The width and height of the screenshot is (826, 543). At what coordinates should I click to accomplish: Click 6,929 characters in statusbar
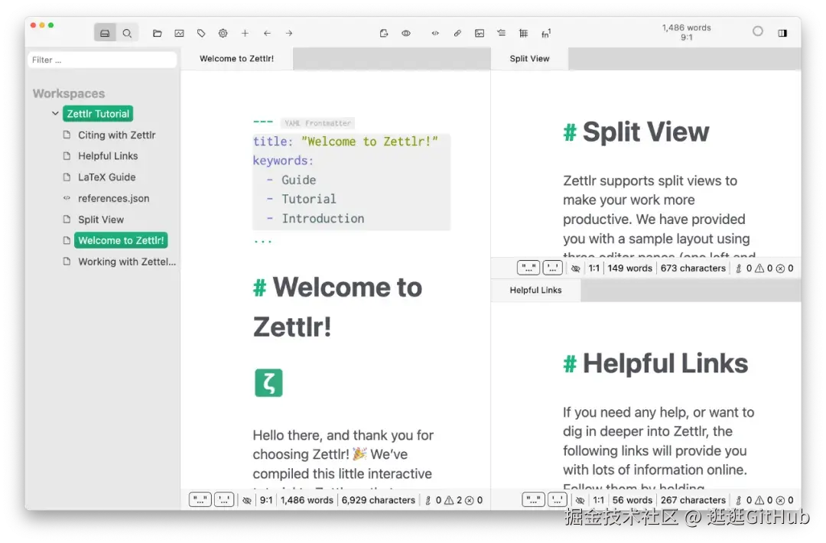(x=379, y=500)
